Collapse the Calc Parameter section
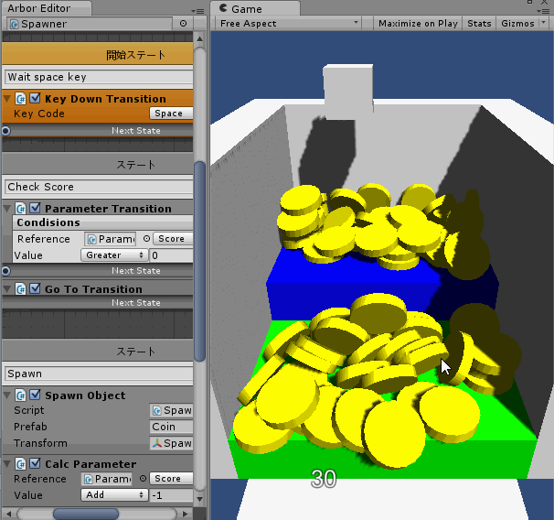This screenshot has width=554, height=520. point(7,464)
